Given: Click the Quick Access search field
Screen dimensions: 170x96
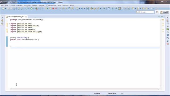Looking at the screenshot, I should point(144,12).
